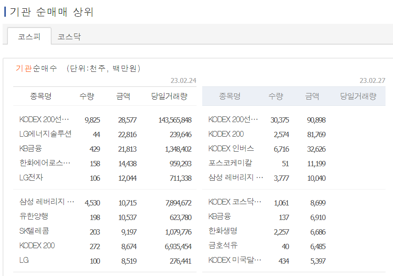The height and width of the screenshot is (276, 393).
Task: Click quantity value 9,825
Action: tap(93, 120)
